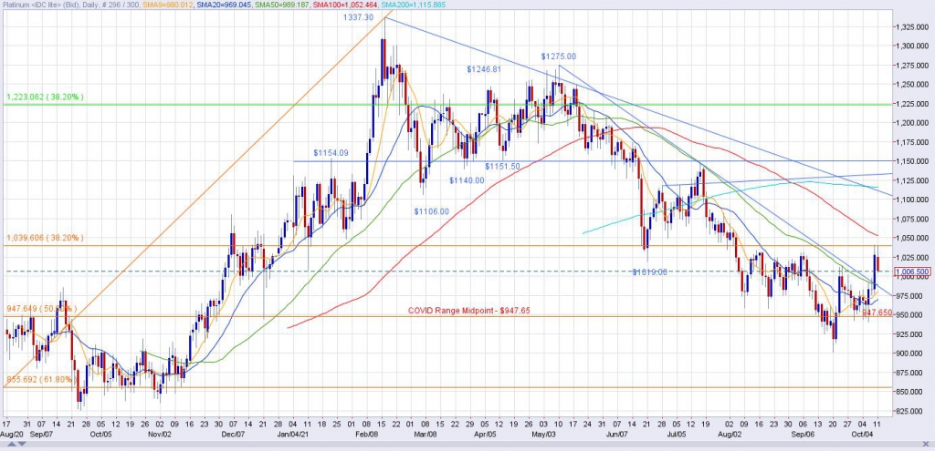The image size is (935, 451).
Task: Click the 1,325.000 price axis label
Action: coord(911,27)
